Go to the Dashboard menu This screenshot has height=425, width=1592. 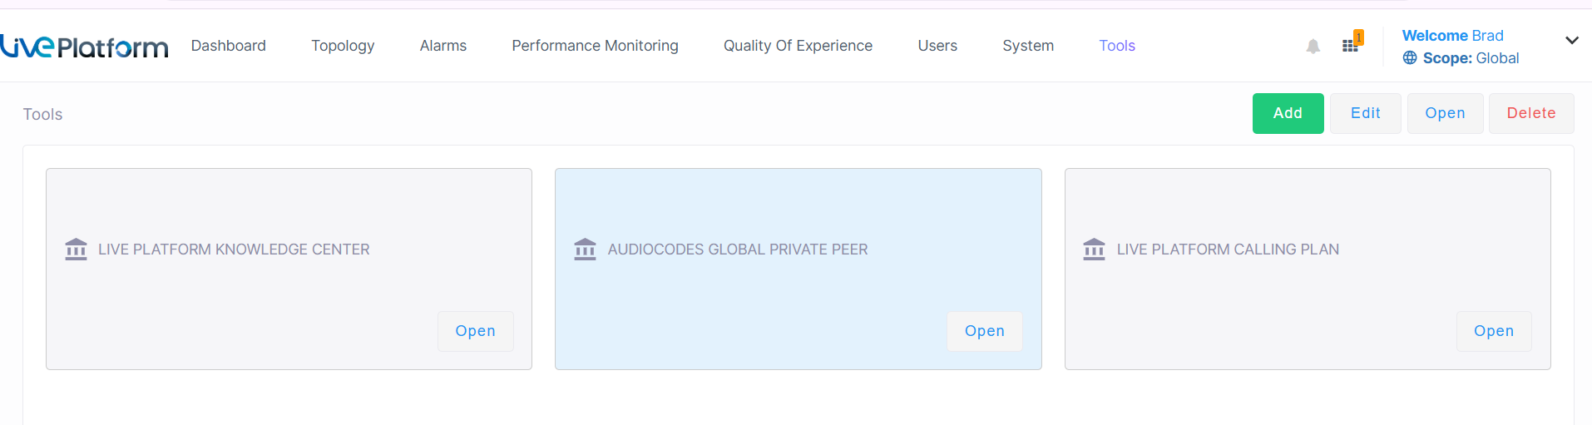tap(229, 46)
